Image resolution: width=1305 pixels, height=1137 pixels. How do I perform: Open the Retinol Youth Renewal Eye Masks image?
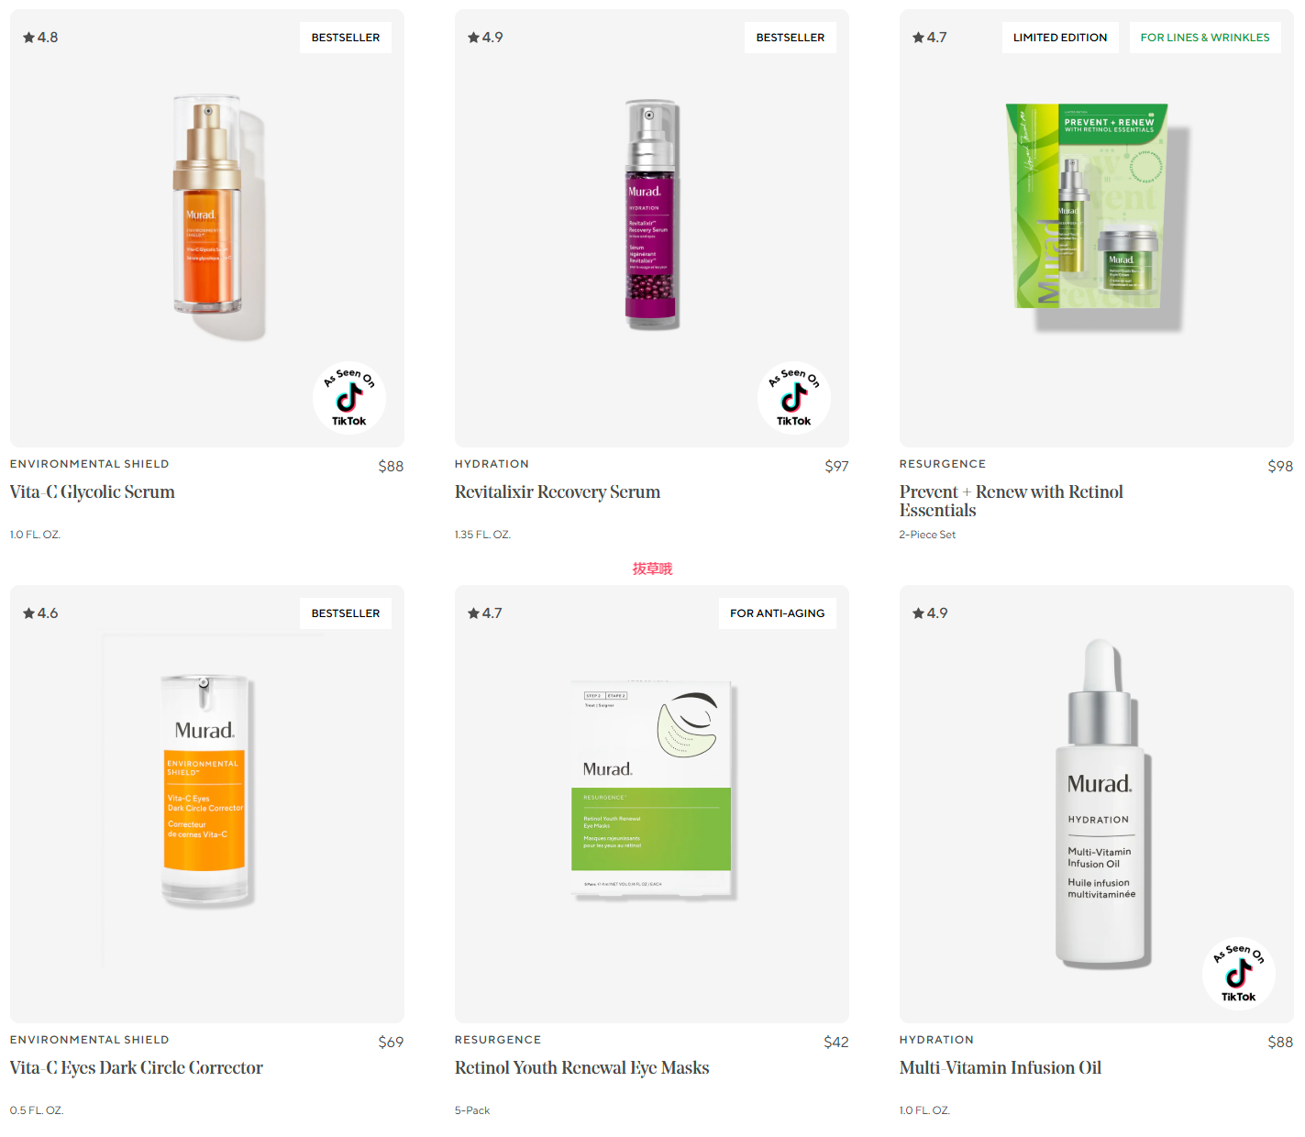click(653, 791)
